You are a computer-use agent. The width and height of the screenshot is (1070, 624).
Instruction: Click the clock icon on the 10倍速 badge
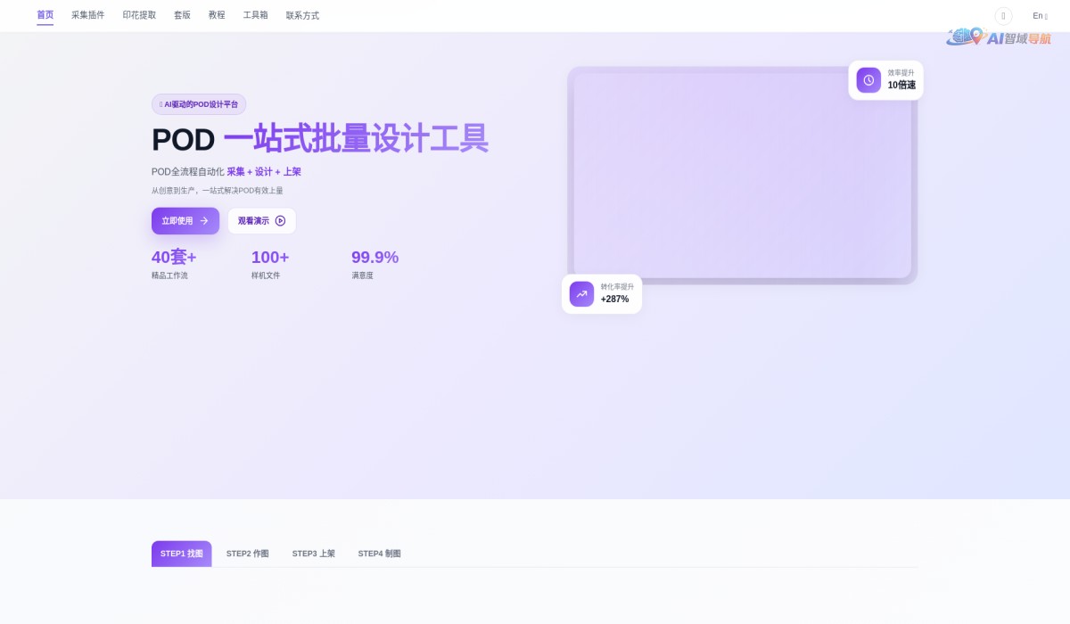[x=868, y=79]
